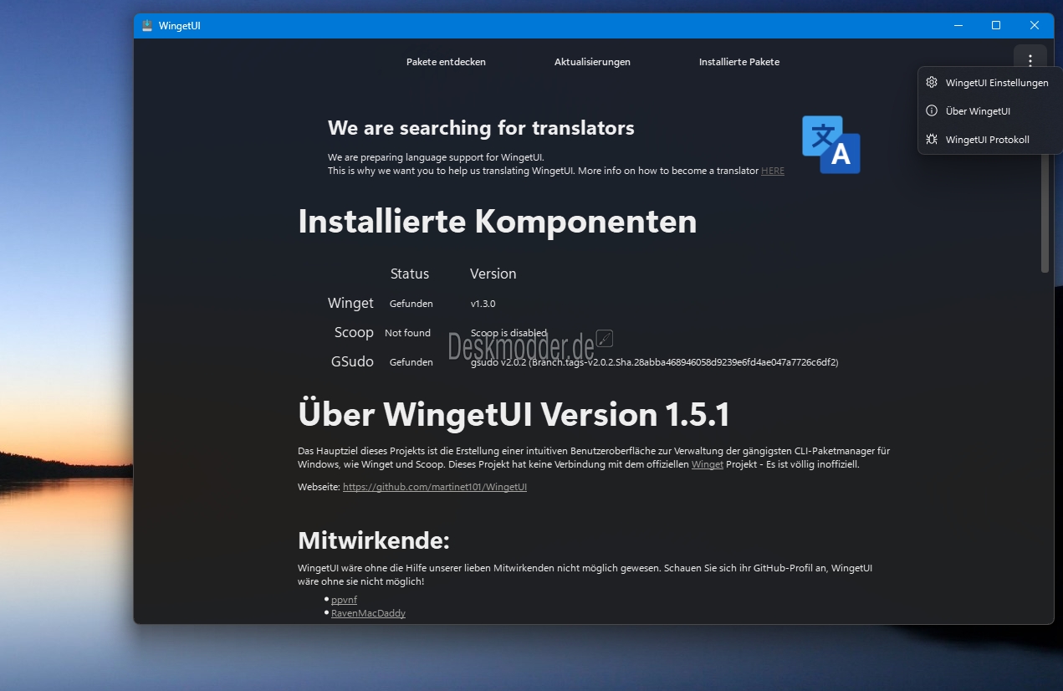Choose Über WingetUI from the menu
Image resolution: width=1063 pixels, height=691 pixels.
[x=978, y=111]
